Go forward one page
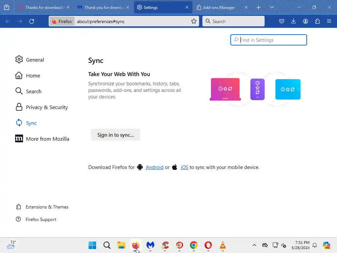Screen dimensions: 337x253 (20, 21)
